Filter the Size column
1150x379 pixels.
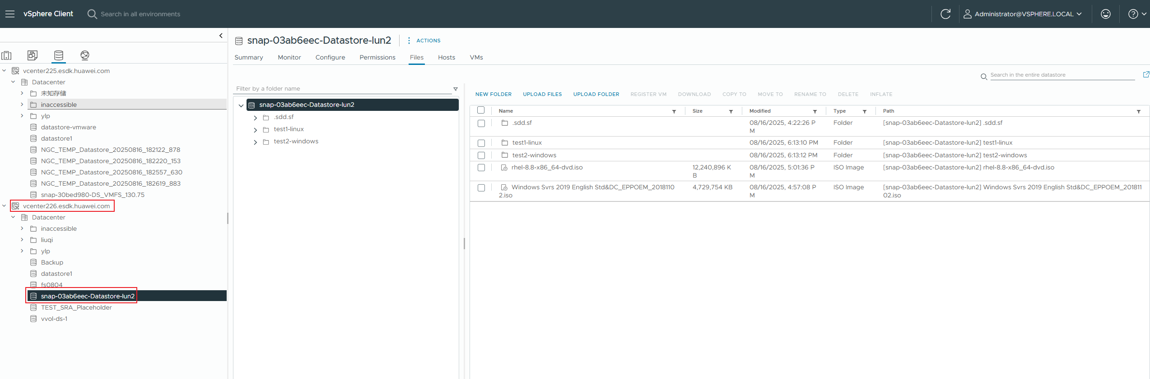tap(731, 111)
